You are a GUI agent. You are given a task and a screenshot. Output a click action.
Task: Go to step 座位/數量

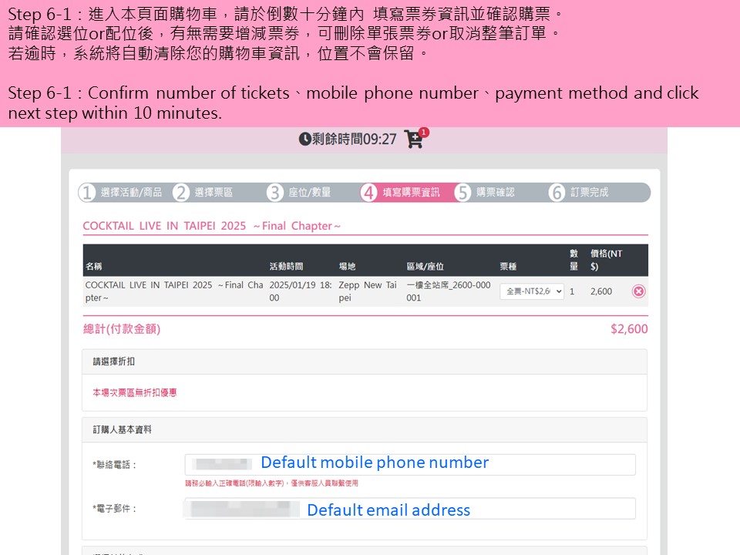(310, 193)
